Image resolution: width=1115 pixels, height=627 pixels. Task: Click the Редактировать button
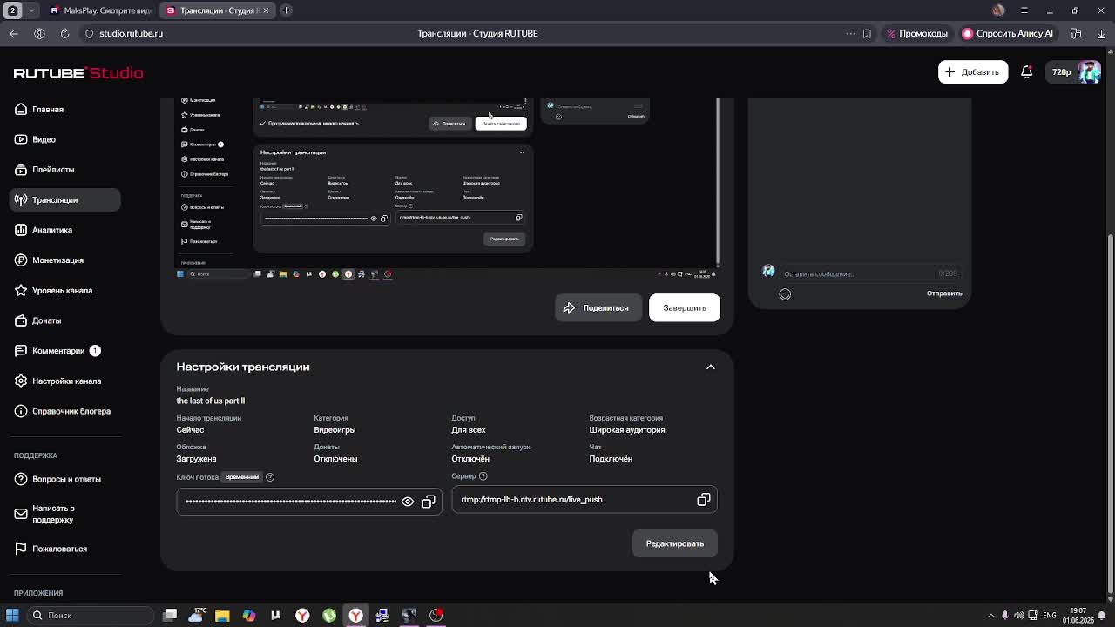(675, 543)
